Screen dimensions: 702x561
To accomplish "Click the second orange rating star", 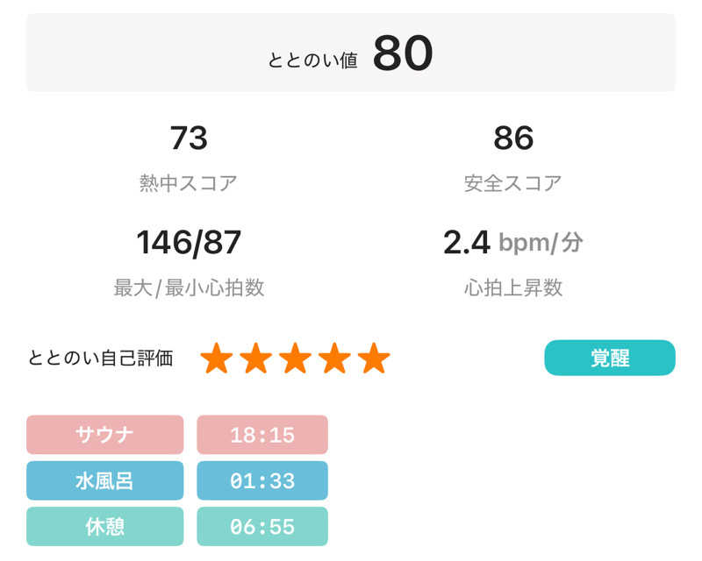I will point(256,359).
